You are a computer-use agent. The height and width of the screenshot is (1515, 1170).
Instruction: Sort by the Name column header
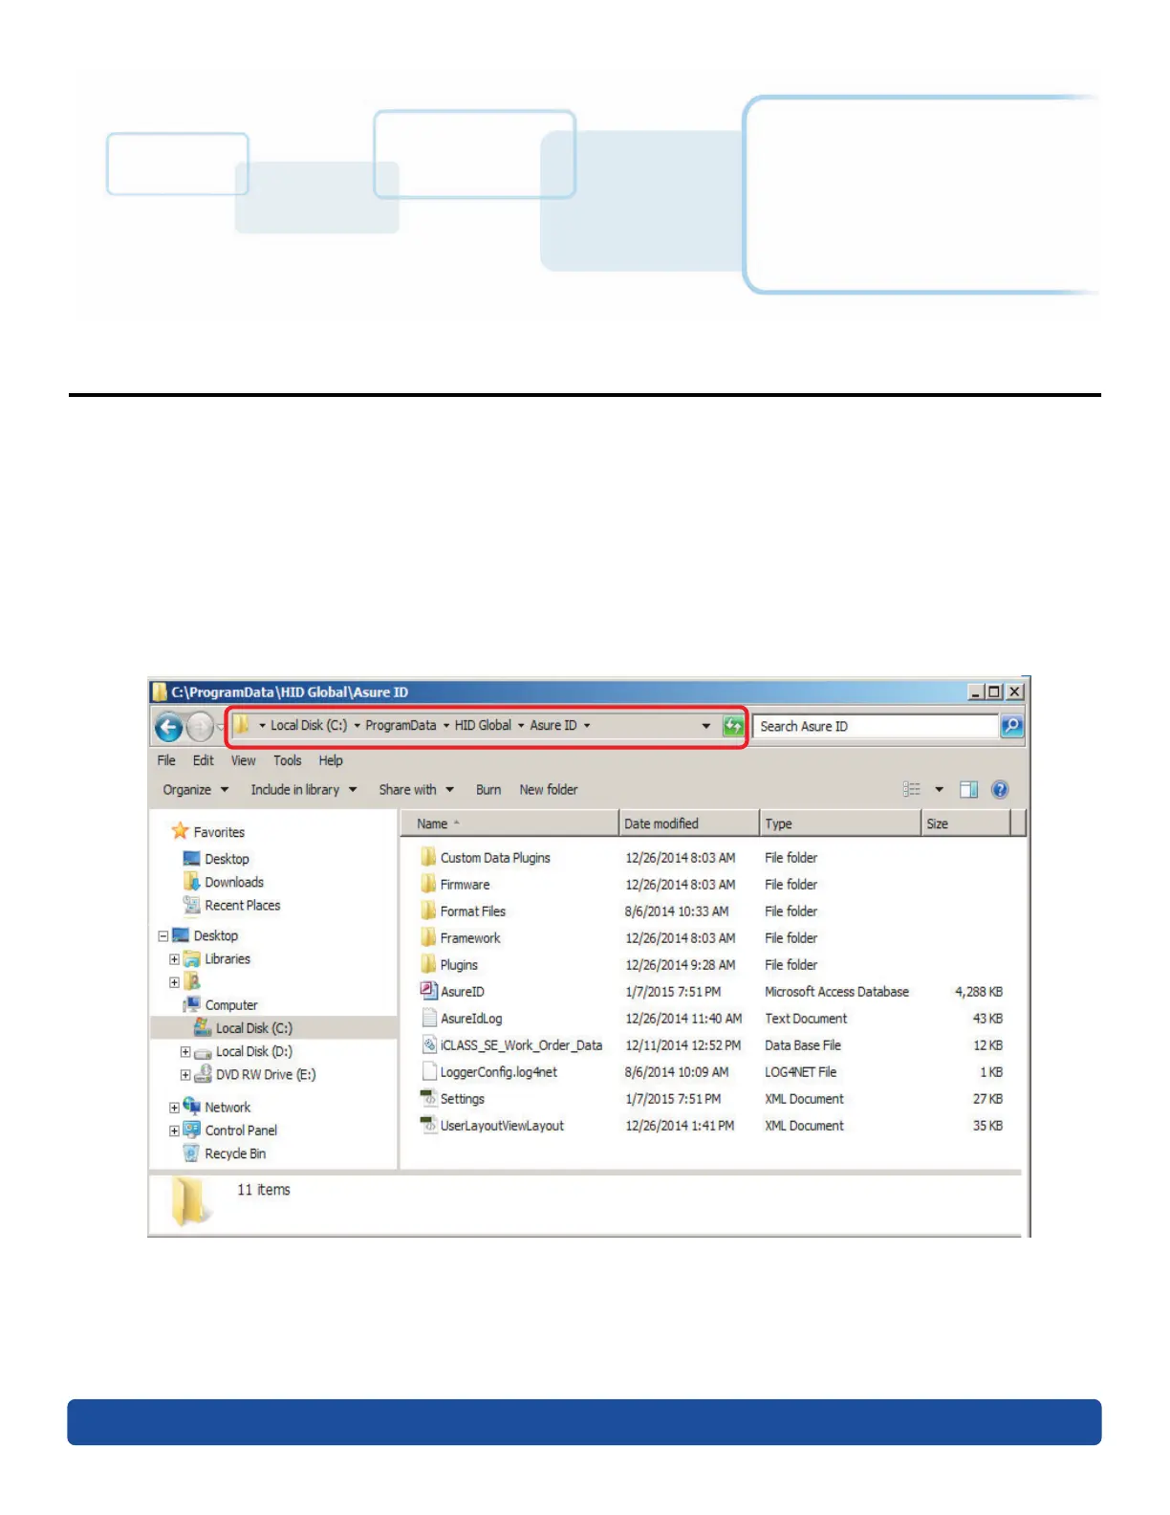(509, 823)
